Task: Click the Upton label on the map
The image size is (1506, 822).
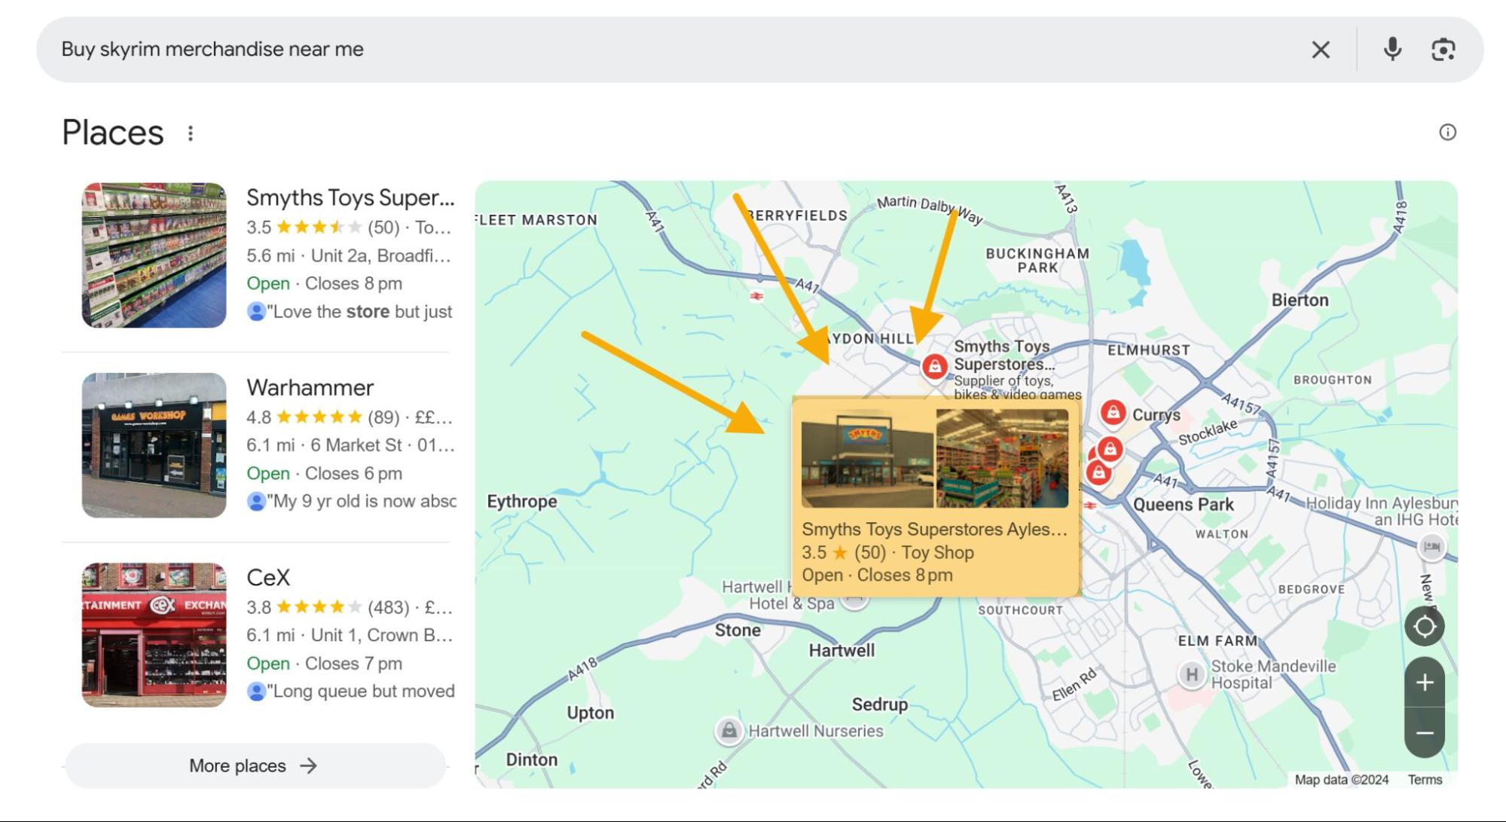Action: point(590,713)
